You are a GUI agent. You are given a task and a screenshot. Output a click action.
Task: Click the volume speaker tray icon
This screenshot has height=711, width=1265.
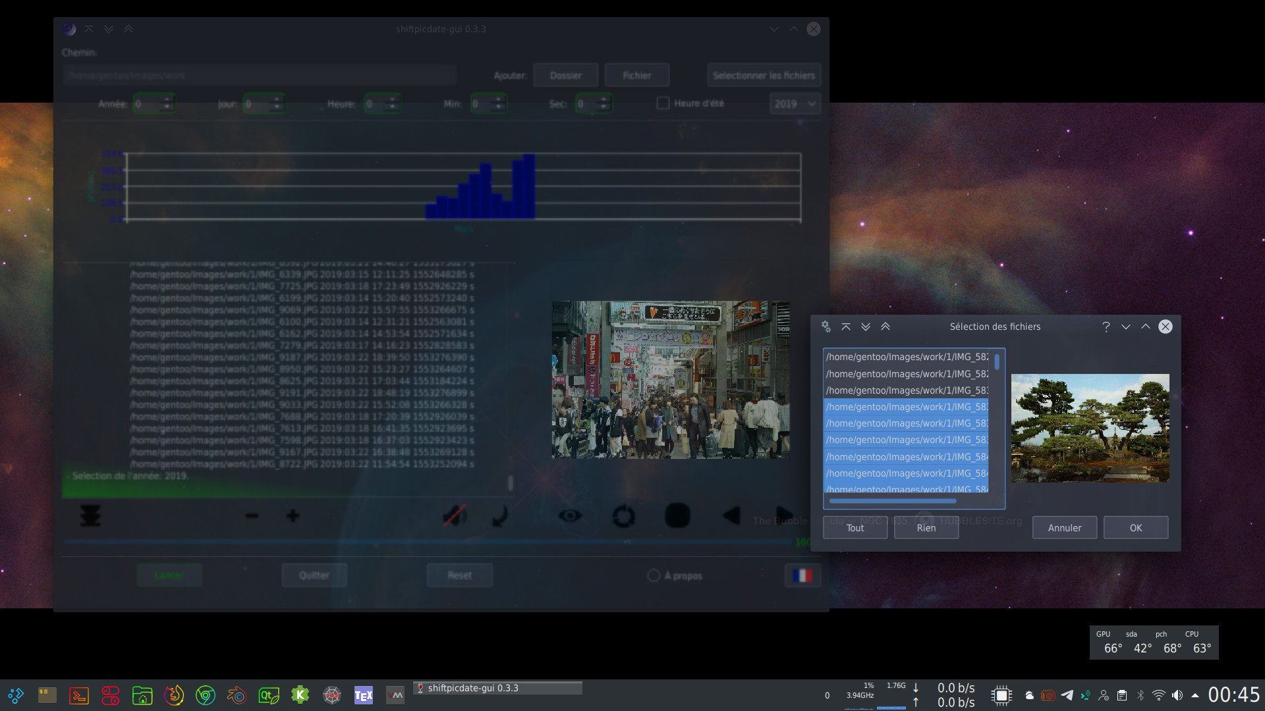(x=1177, y=695)
